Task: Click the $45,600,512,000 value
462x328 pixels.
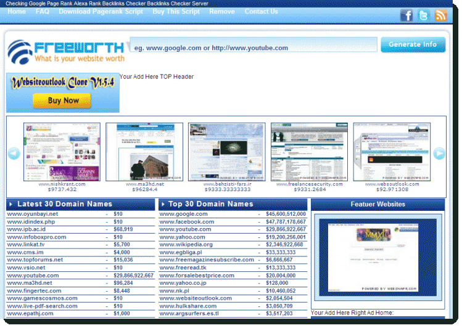Action: coord(286,214)
